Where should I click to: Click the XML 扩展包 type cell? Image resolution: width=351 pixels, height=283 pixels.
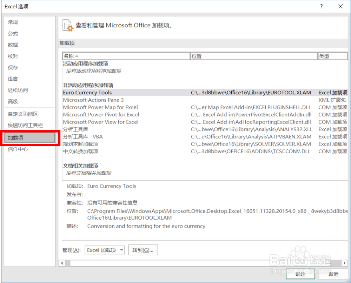pos(332,100)
